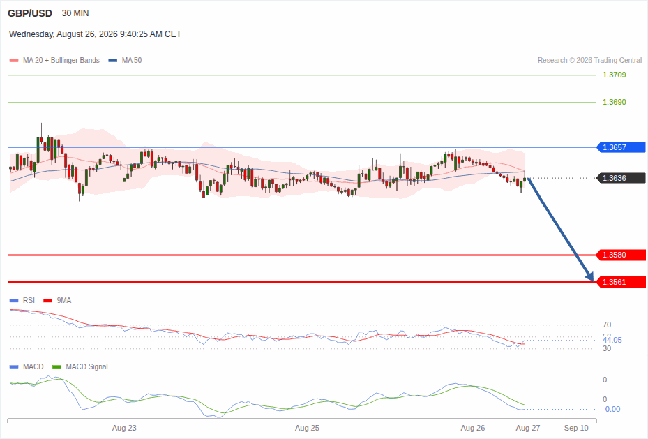This screenshot has width=648, height=439.
Task: Click the GBP/USD symbol title
Action: coord(30,13)
